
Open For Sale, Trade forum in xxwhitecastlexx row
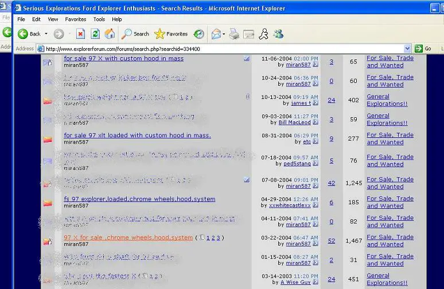point(390,202)
